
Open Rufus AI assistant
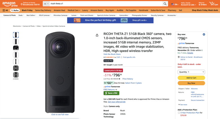click(x=15, y=10)
